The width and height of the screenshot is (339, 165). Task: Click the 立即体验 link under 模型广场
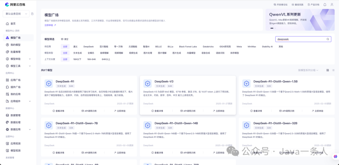coord(50,25)
